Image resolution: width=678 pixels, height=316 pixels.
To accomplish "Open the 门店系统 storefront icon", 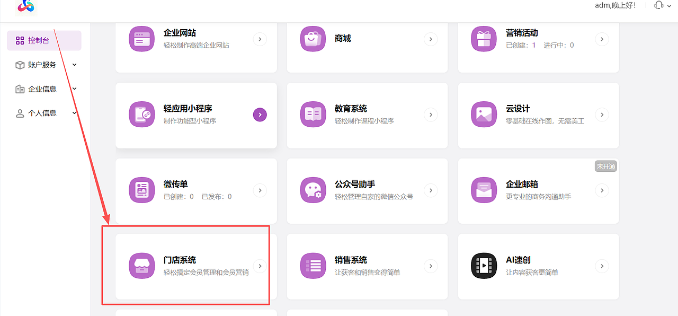I will click(x=141, y=266).
